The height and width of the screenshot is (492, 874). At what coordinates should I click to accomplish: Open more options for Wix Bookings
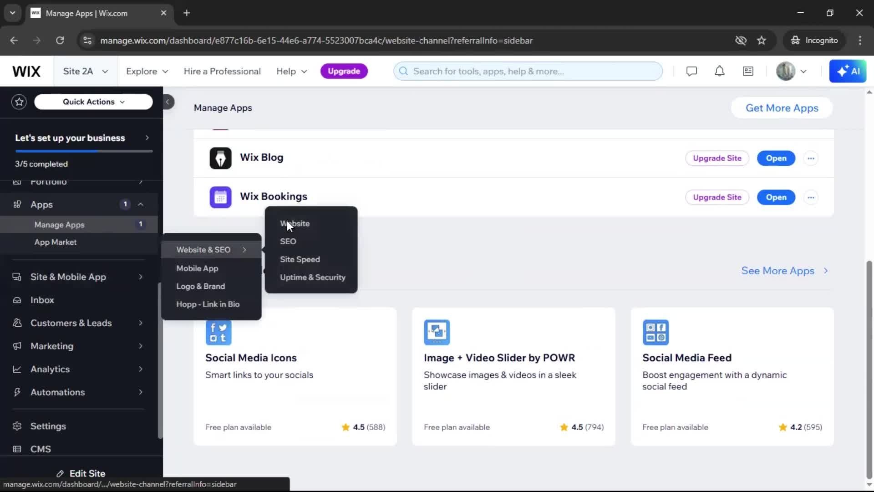click(x=811, y=198)
